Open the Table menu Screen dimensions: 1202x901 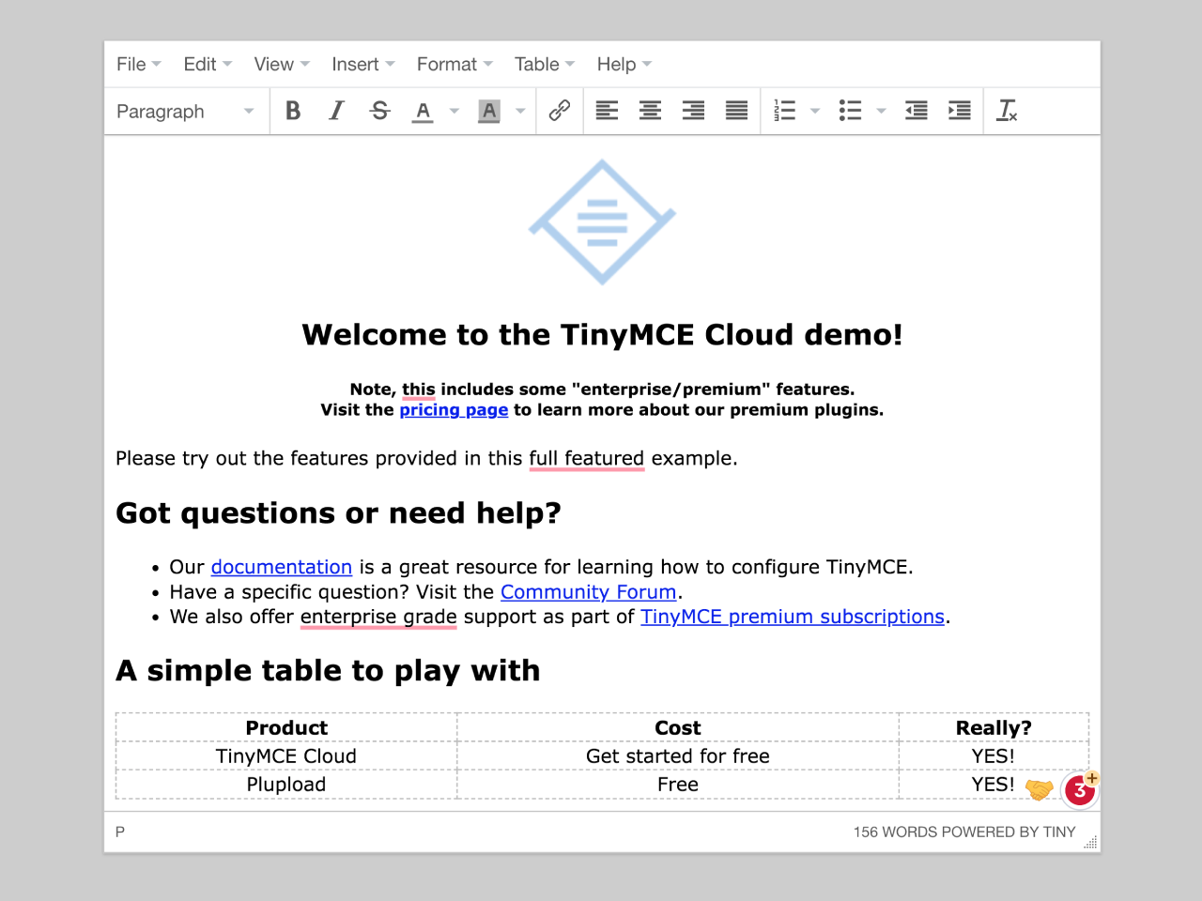click(x=544, y=64)
